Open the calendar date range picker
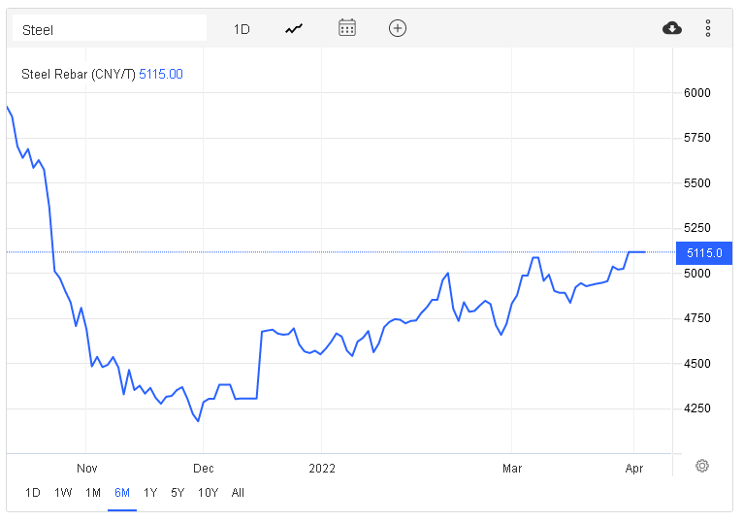 [347, 28]
